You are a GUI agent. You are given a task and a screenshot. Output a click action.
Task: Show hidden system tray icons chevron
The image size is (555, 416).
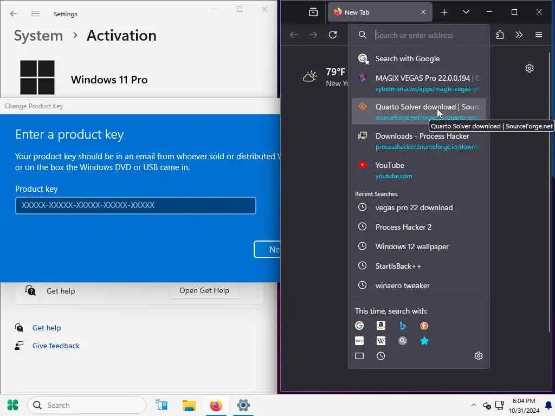pos(474,405)
